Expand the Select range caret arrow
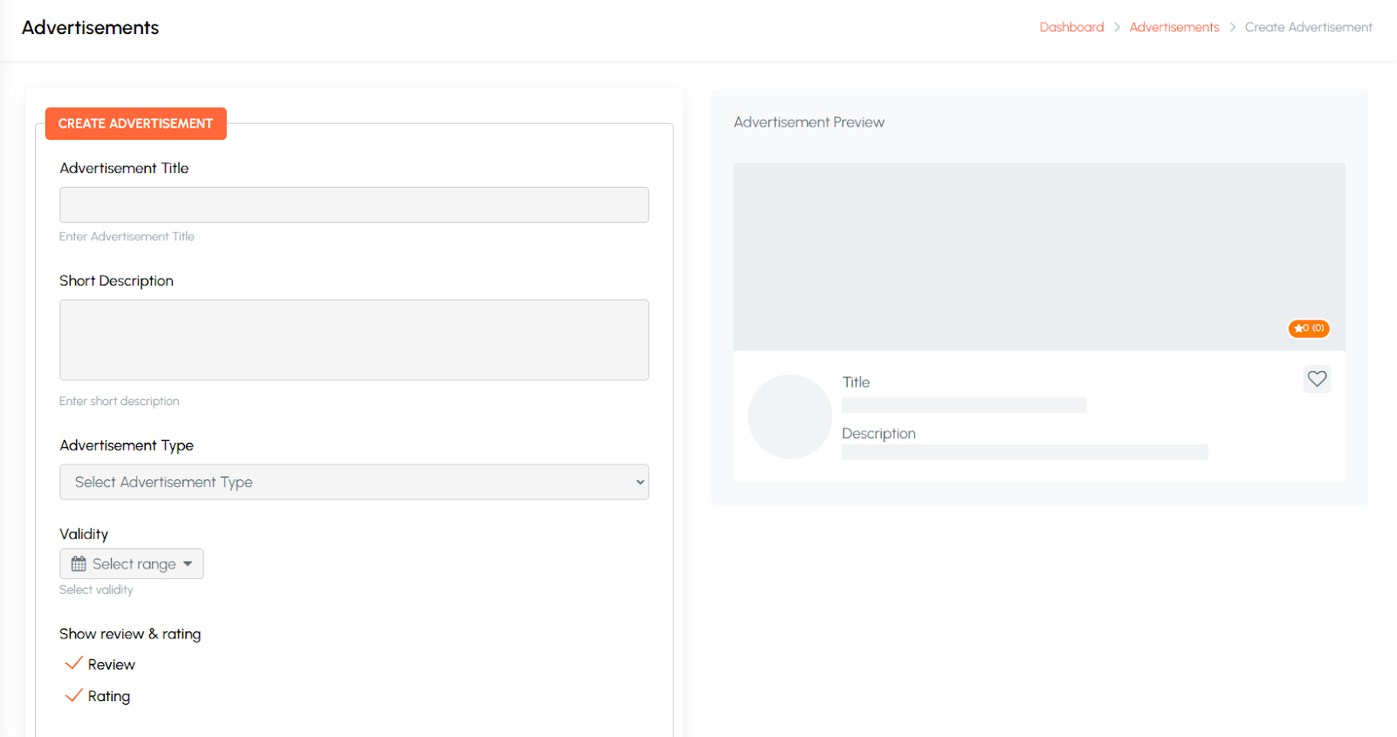Image resolution: width=1397 pixels, height=737 pixels. pos(188,564)
